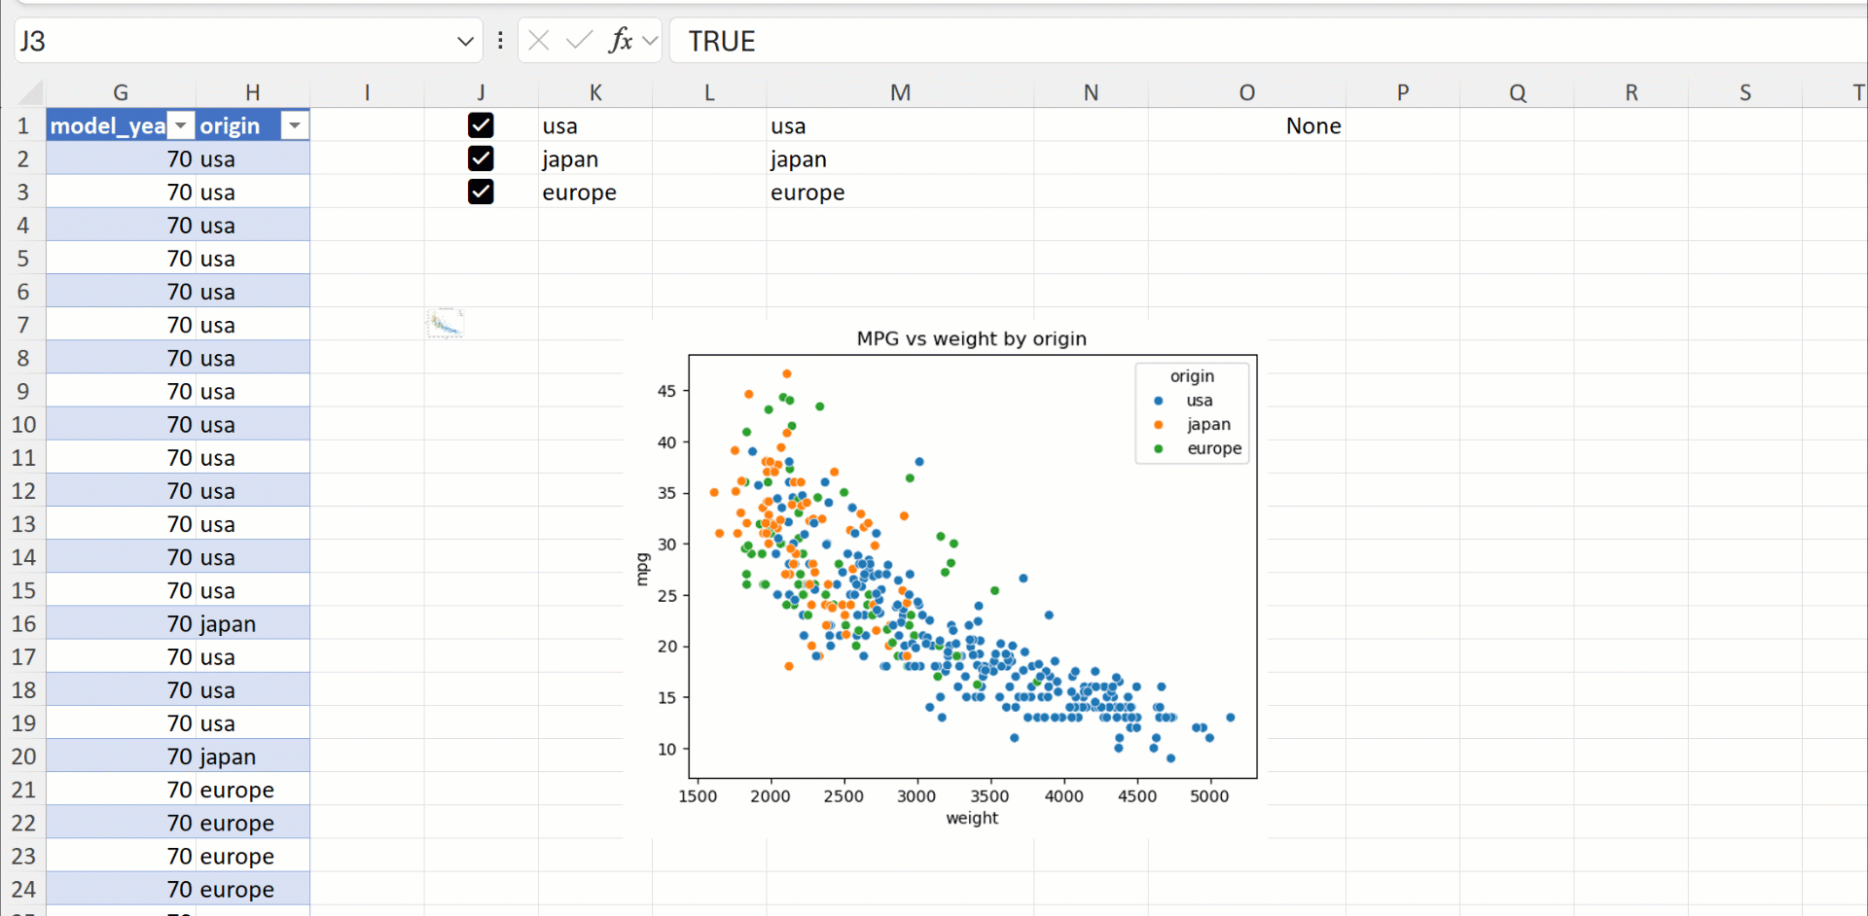Click into the formula bar showing TRUE
This screenshot has height=916, width=1868.
tap(1167, 41)
